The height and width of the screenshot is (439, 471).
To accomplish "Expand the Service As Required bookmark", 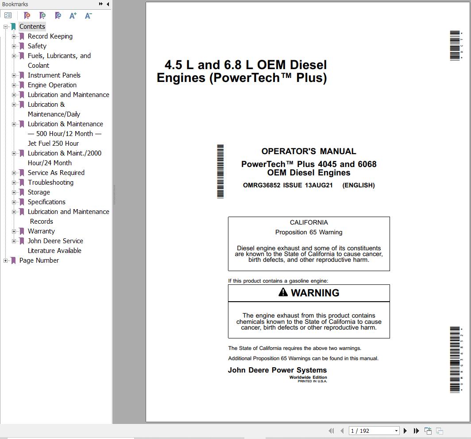I will 14,173.
